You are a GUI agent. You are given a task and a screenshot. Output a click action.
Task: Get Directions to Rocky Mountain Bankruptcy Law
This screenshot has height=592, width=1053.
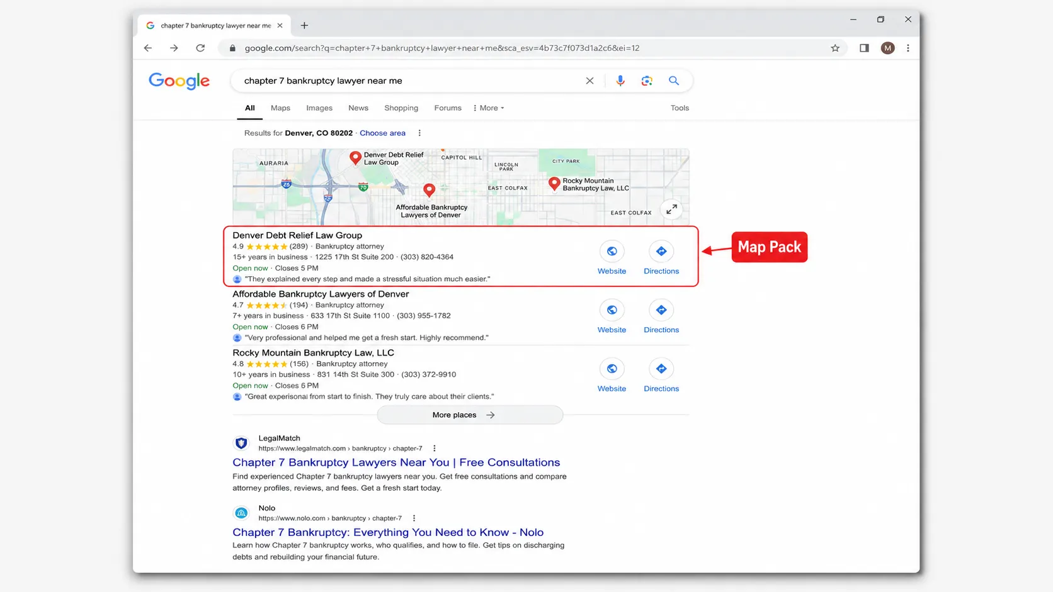(661, 376)
